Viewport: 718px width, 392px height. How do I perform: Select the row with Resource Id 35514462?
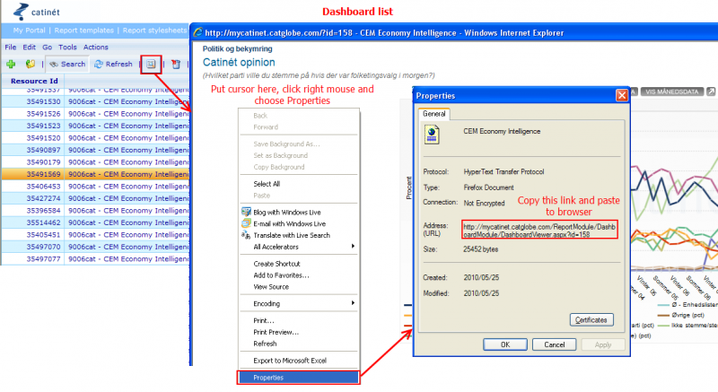(95, 222)
